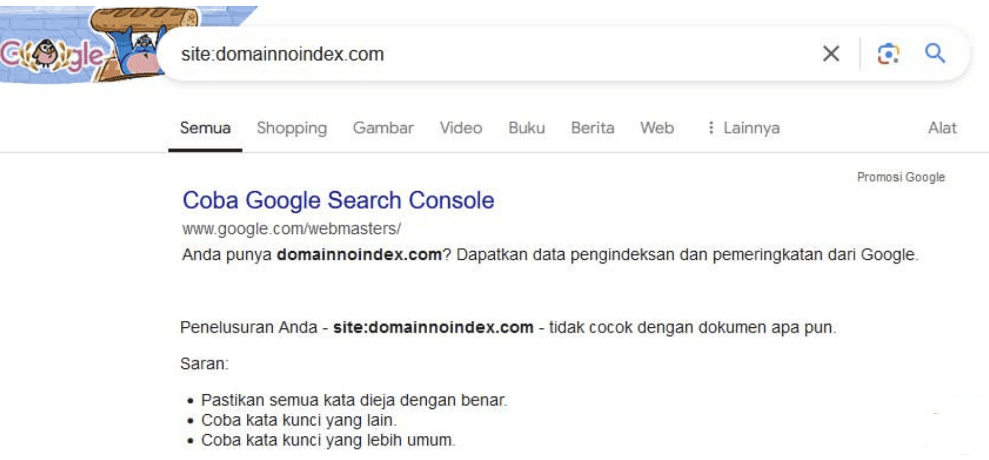
Task: Click the bold site:domainnoindex.com query text
Action: (x=433, y=327)
